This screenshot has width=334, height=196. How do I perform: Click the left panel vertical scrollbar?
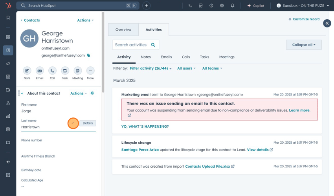click(x=103, y=52)
